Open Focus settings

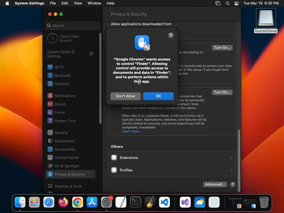70,113
